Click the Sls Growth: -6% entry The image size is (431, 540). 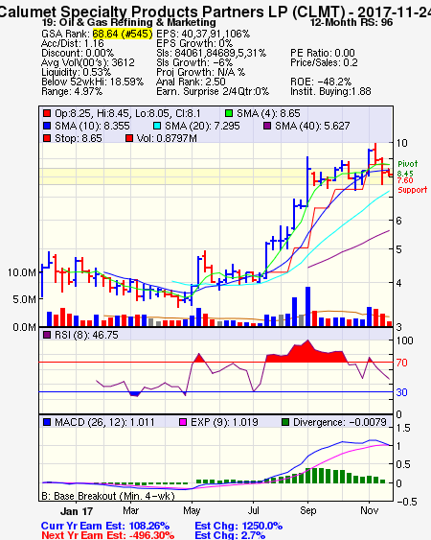tap(194, 62)
